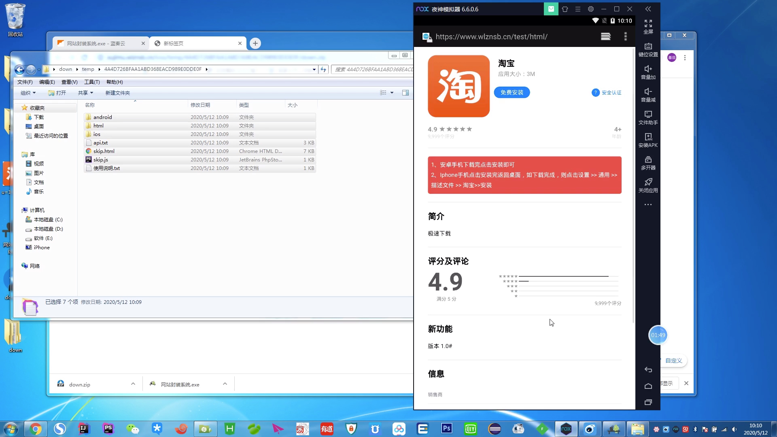This screenshot has height=437, width=777.
Task: Open Nox sidebar more options dots
Action: click(x=648, y=205)
